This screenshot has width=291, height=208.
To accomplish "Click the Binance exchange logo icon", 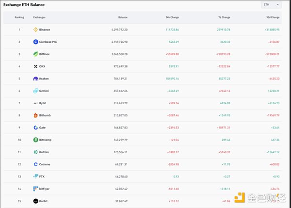I will (35, 30).
